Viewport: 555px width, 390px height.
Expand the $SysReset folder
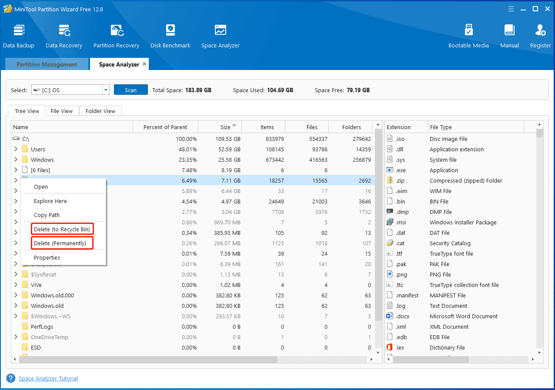[16, 274]
